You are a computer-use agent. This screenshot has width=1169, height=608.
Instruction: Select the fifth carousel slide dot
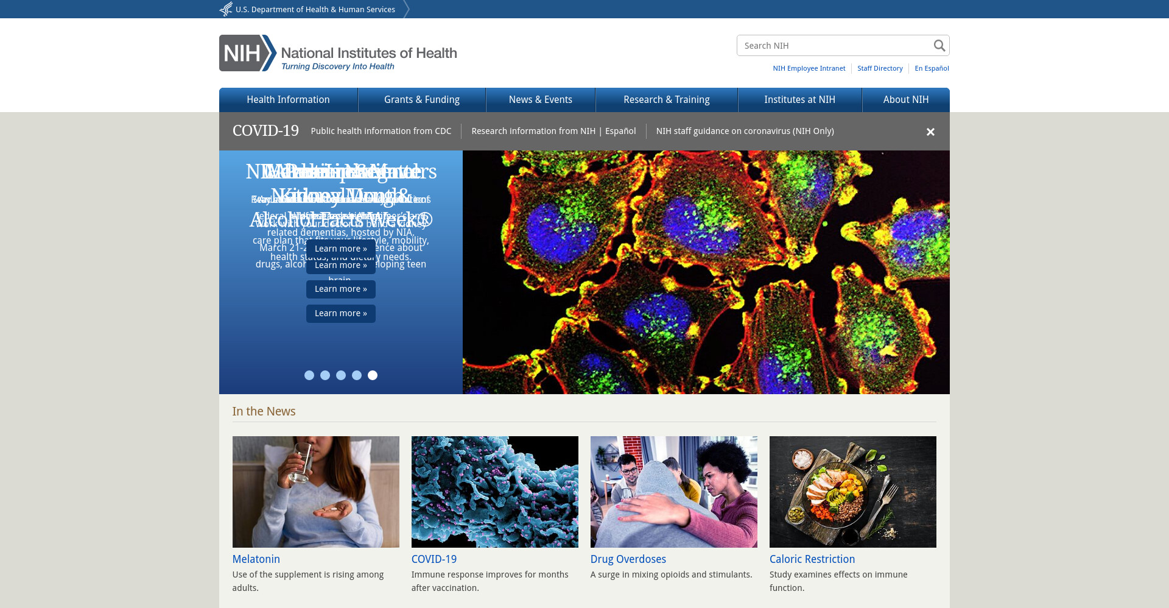click(x=373, y=375)
